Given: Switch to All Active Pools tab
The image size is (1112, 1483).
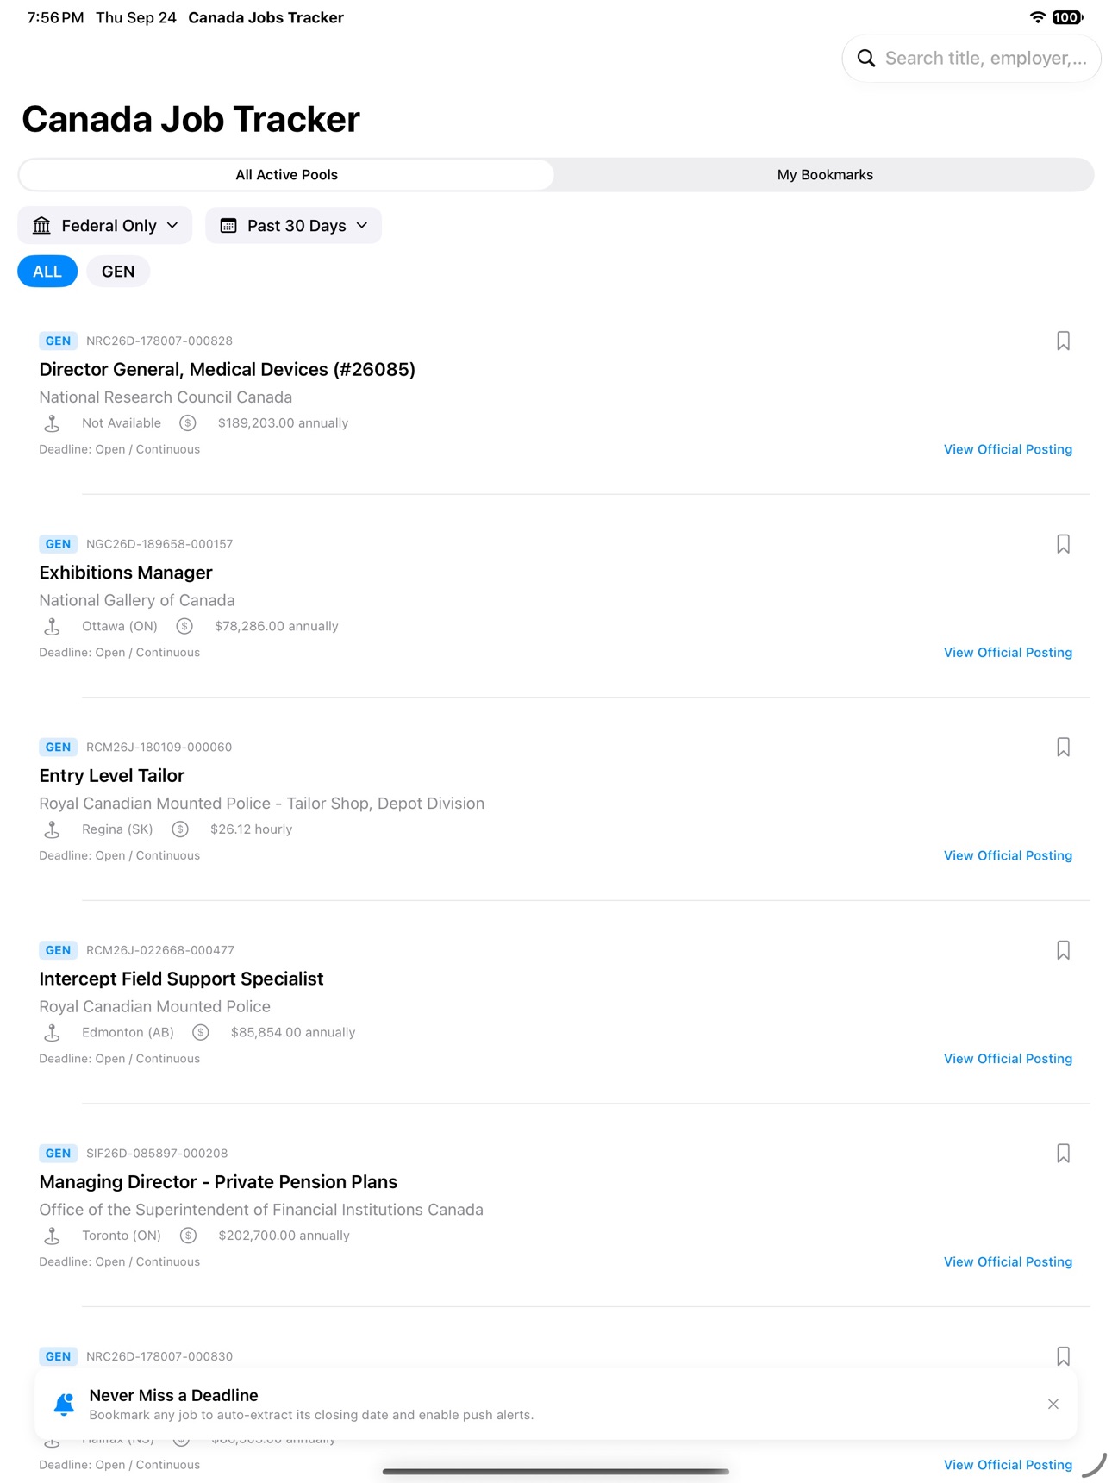Looking at the screenshot, I should pyautogui.click(x=286, y=175).
